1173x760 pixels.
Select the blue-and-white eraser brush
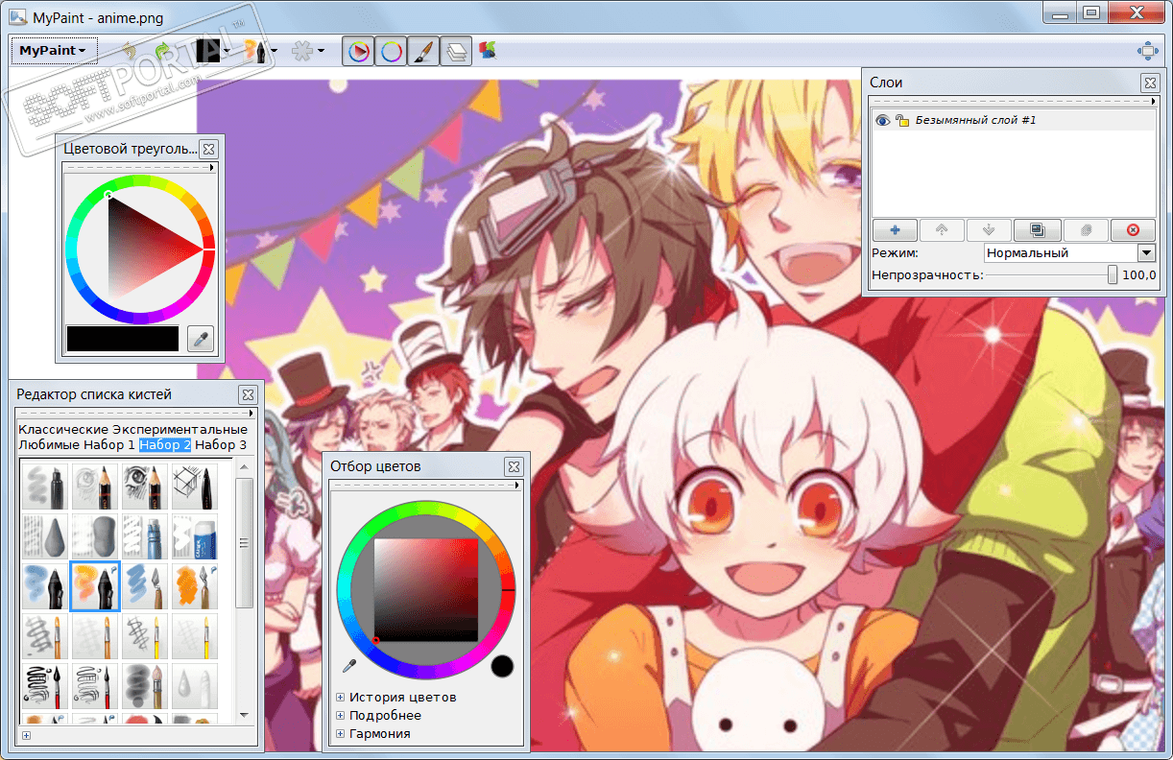coord(194,537)
